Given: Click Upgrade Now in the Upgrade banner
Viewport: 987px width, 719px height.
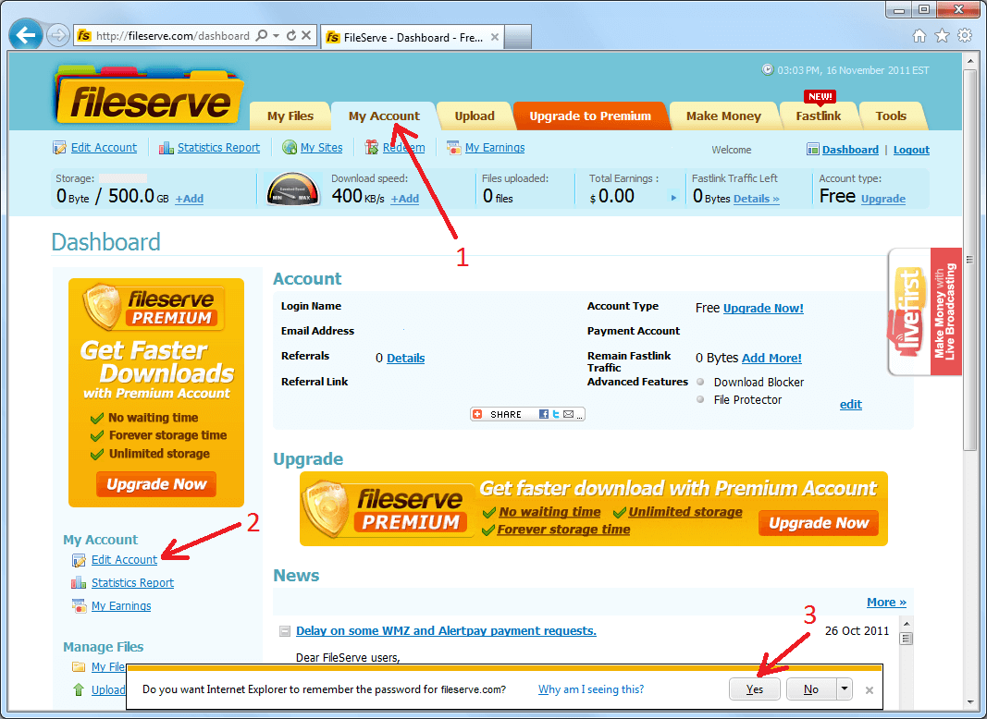Looking at the screenshot, I should 819,523.
